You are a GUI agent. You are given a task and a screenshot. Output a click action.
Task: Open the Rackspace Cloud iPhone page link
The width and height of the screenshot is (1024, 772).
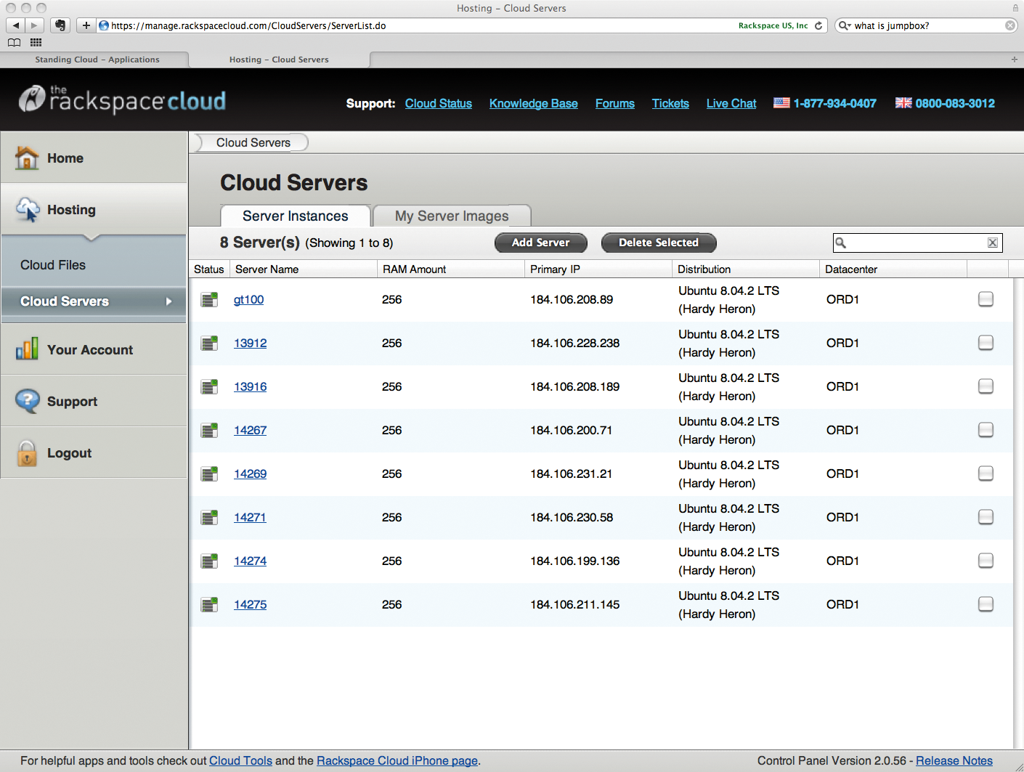point(397,760)
